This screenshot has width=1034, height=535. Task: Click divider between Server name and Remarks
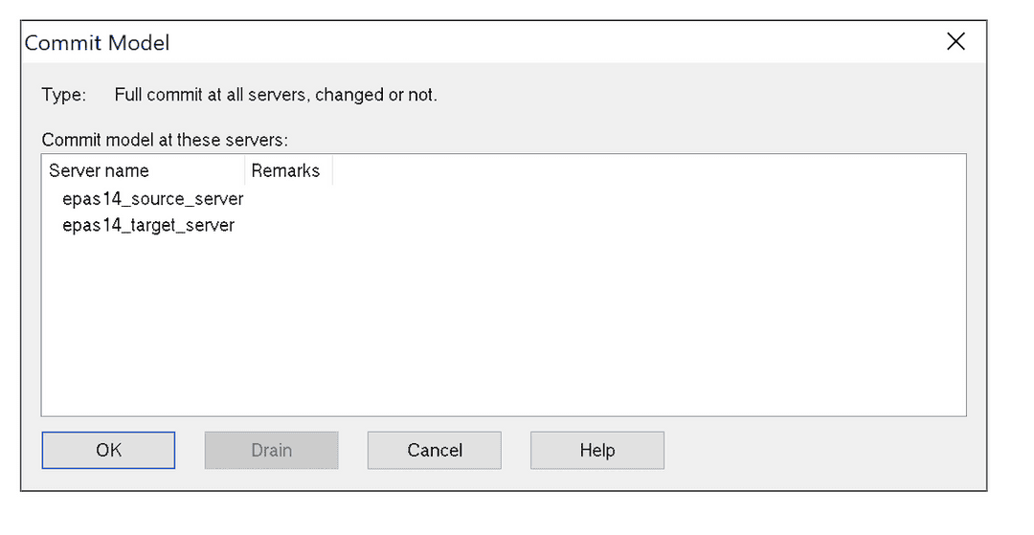pyautogui.click(x=245, y=171)
